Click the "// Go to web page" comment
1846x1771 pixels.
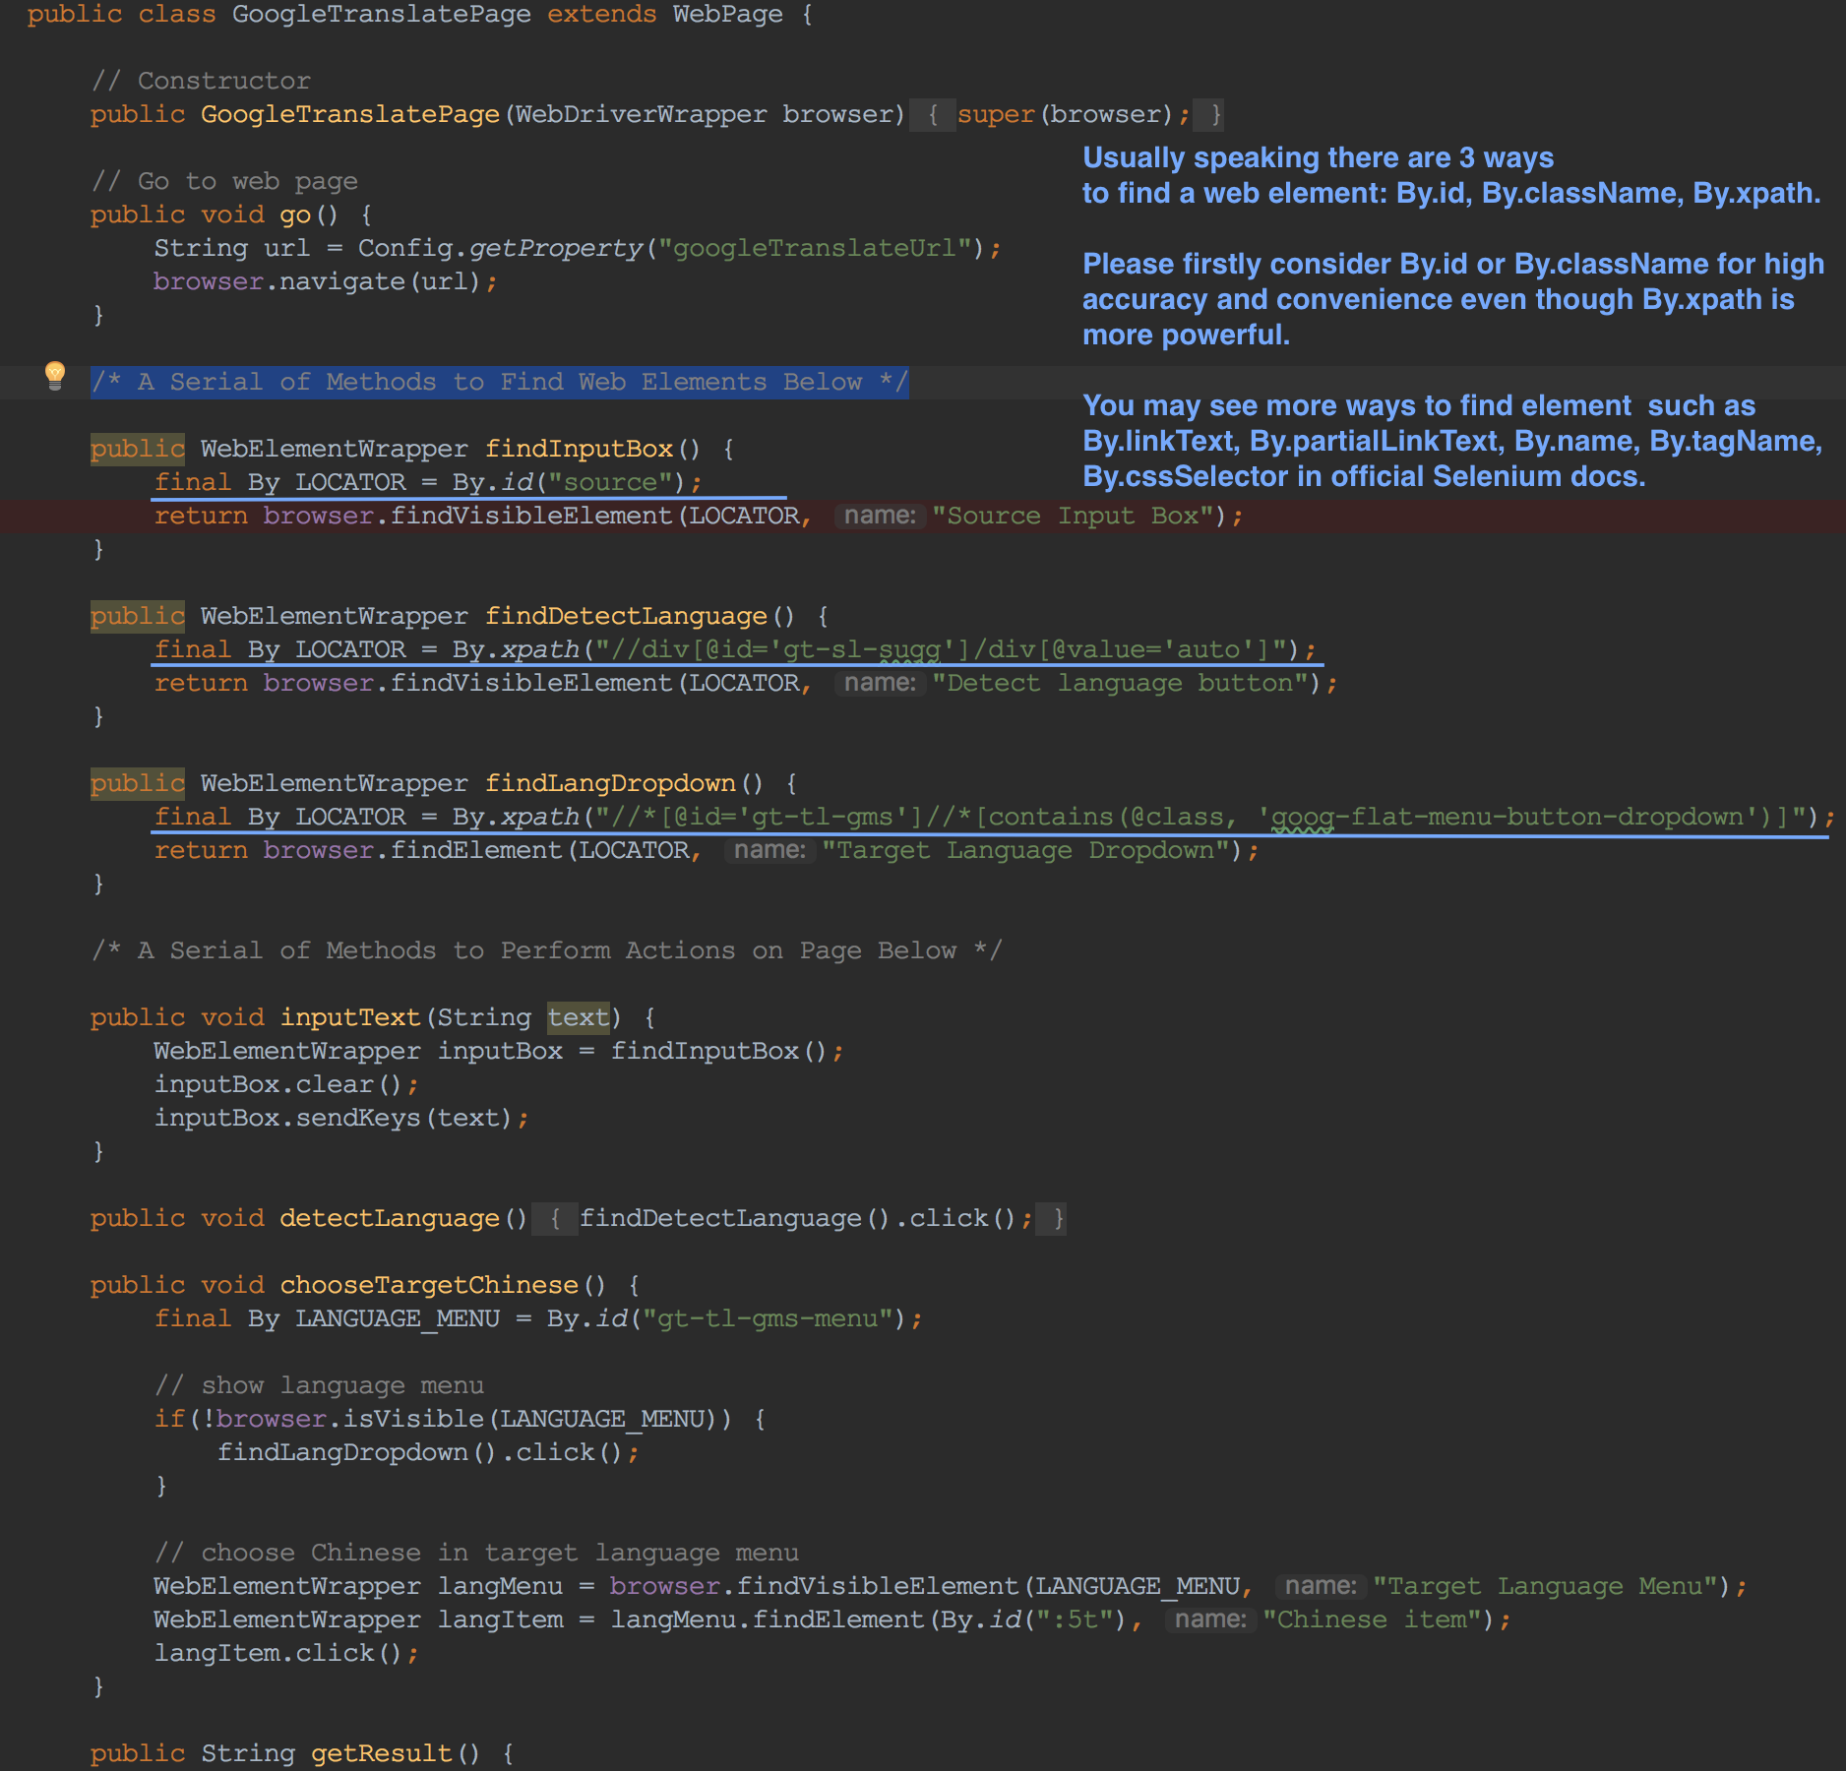224,181
